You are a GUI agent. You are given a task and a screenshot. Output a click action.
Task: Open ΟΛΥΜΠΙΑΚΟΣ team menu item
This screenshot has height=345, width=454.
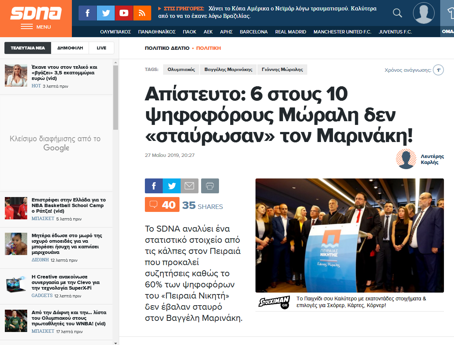point(115,32)
